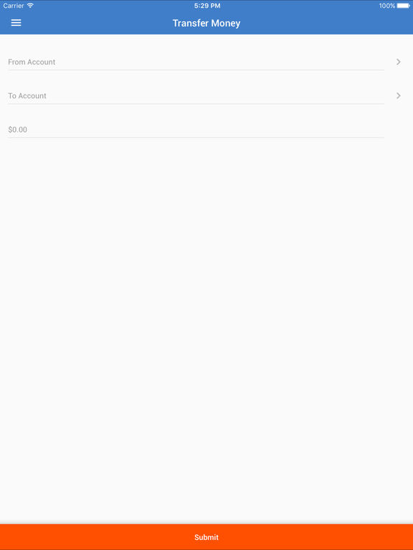This screenshot has height=550, width=413.
Task: Select the To Account field
Action: point(196,96)
